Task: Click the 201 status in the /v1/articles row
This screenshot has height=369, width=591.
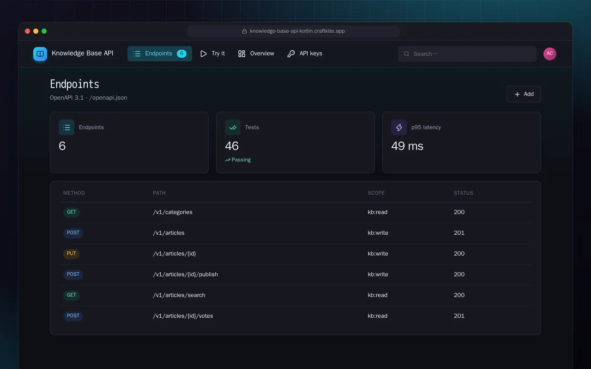Action: (x=459, y=233)
